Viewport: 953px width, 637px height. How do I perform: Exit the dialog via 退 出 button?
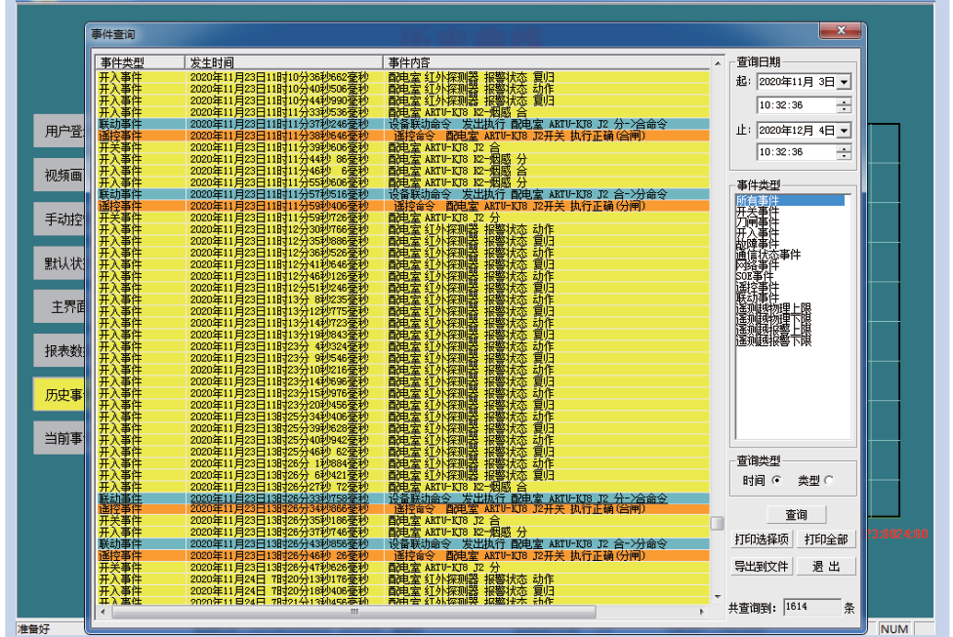tap(826, 567)
